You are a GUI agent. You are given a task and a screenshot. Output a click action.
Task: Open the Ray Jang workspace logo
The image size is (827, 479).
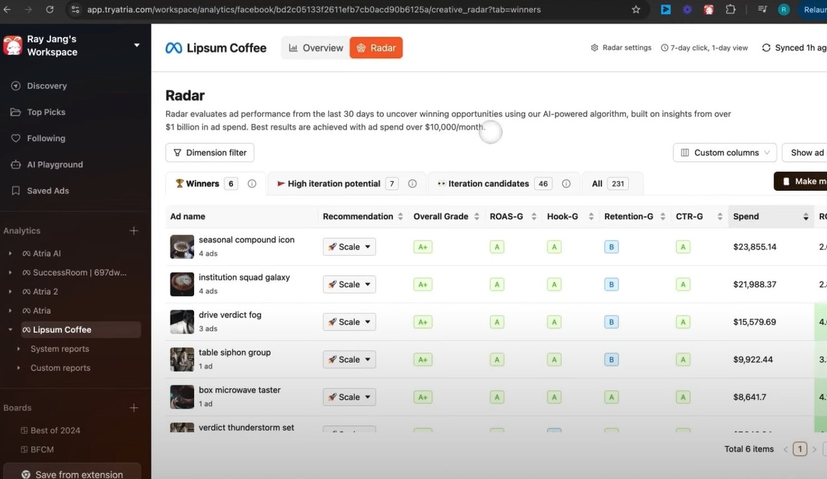coord(12,45)
